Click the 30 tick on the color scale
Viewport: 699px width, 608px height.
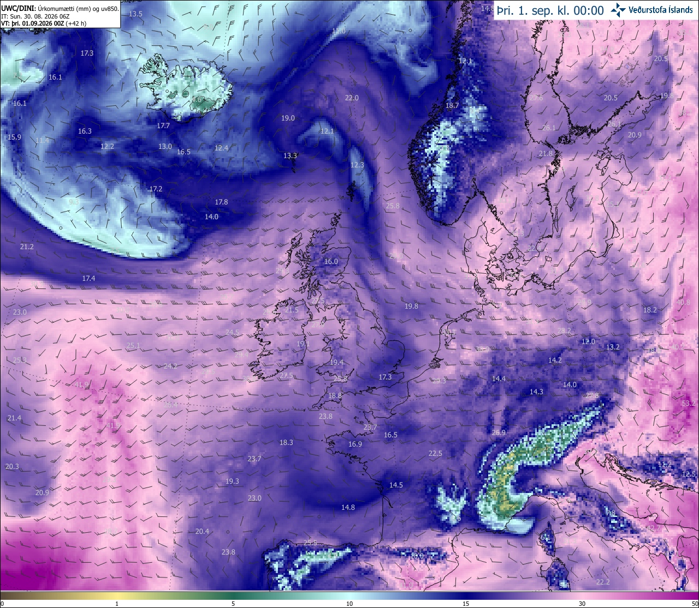[582, 604]
